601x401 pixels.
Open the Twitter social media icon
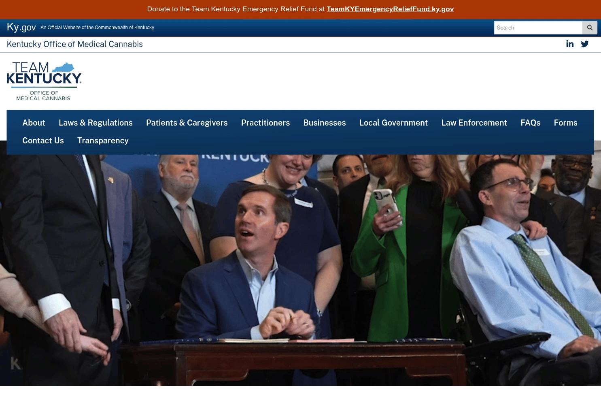[x=585, y=44]
